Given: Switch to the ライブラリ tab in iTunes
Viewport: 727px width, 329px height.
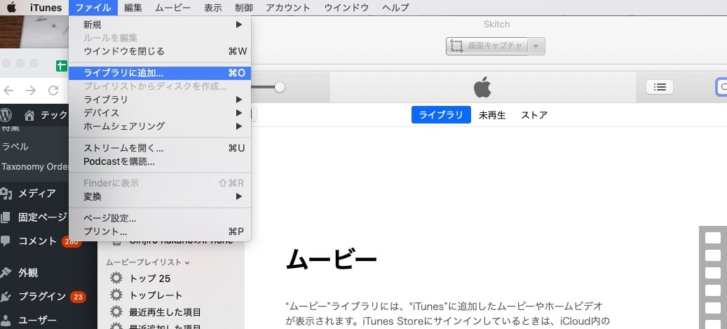Looking at the screenshot, I should 441,115.
